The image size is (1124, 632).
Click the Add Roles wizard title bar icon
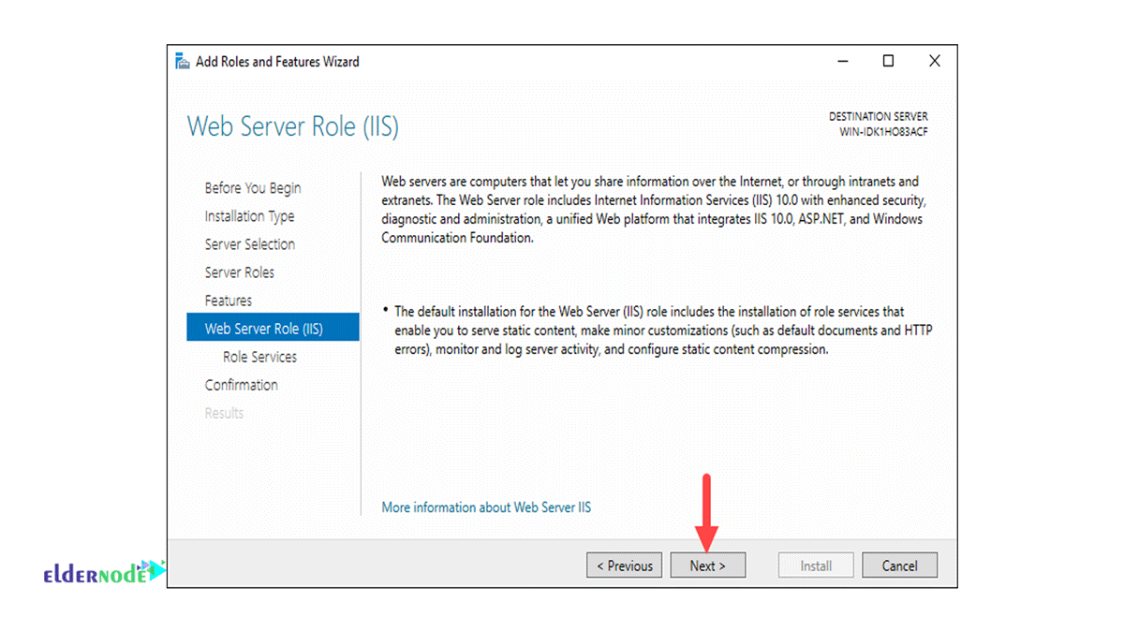click(181, 61)
